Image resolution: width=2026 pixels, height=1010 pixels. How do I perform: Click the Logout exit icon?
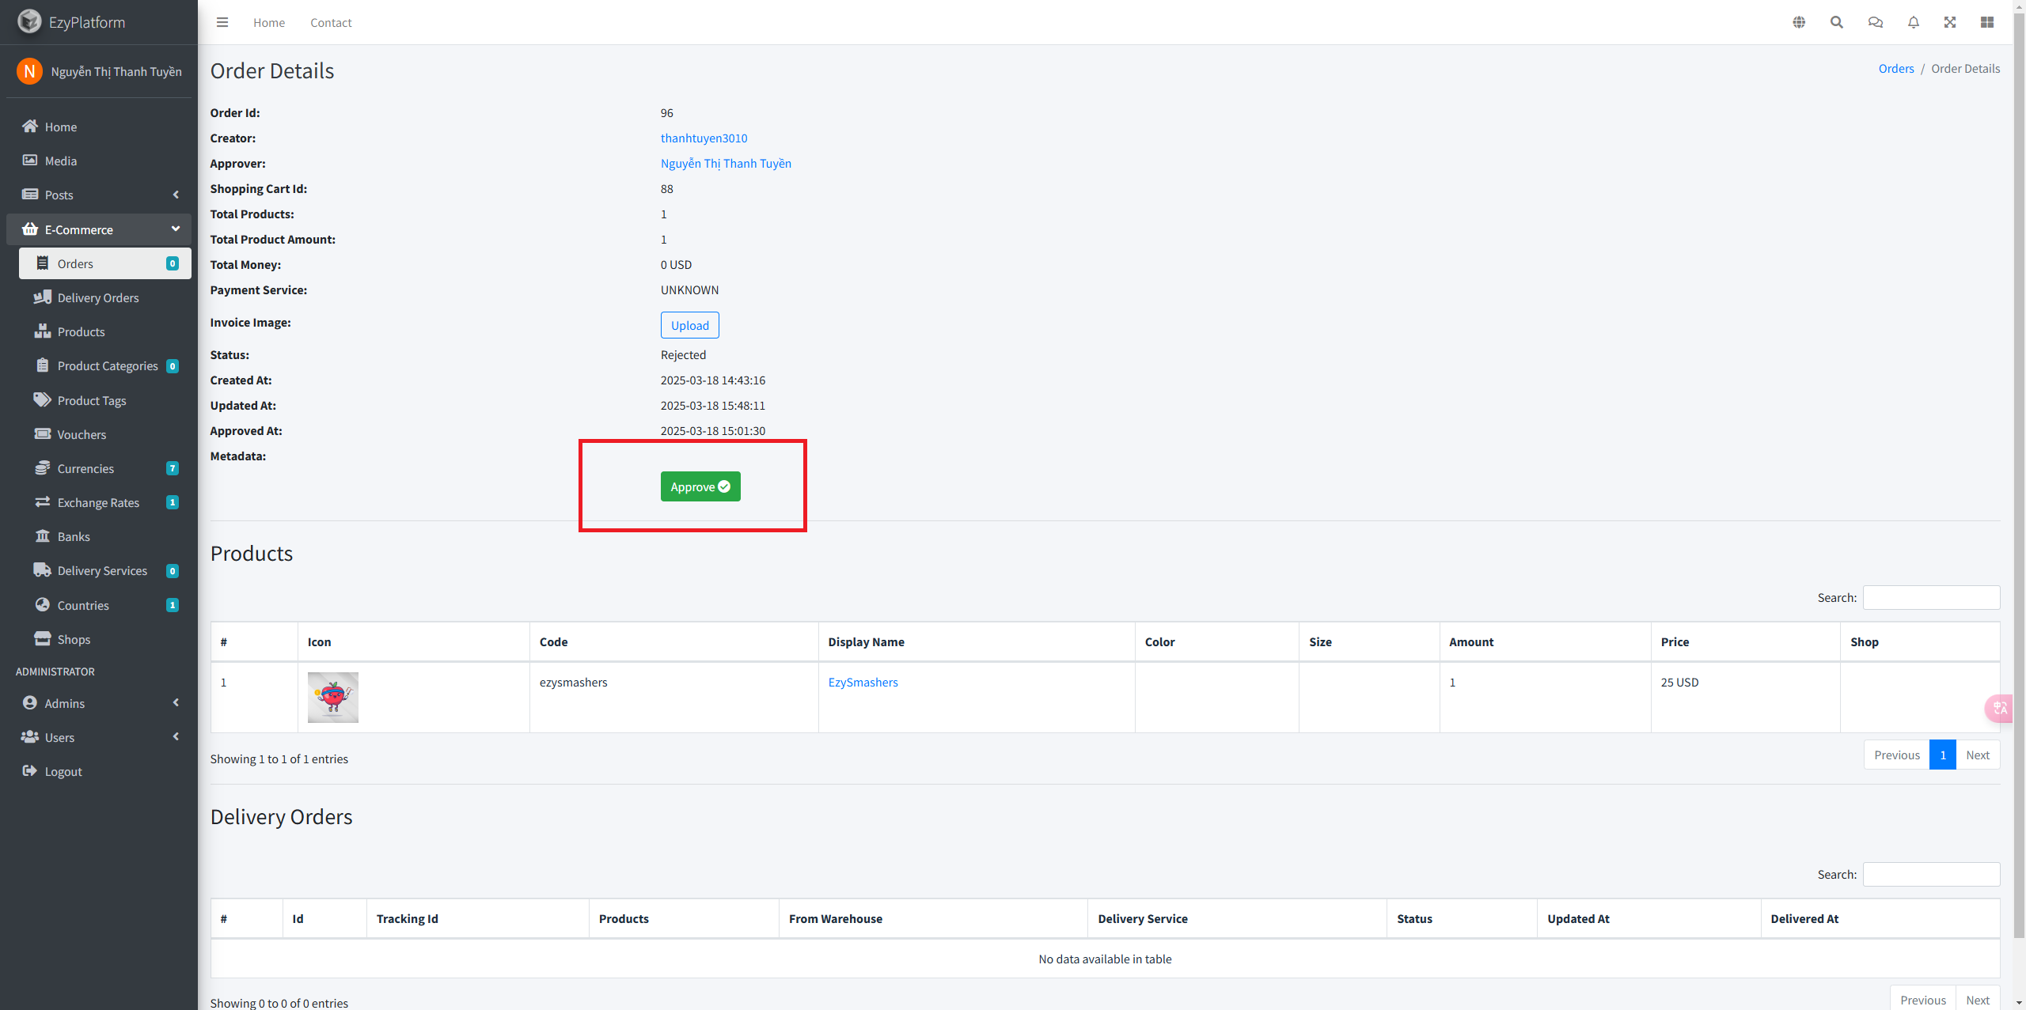pos(30,771)
